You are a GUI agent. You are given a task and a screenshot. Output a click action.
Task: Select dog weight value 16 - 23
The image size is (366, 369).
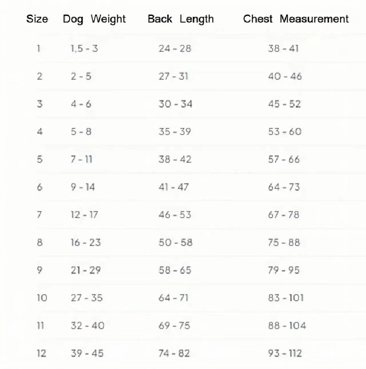click(86, 242)
